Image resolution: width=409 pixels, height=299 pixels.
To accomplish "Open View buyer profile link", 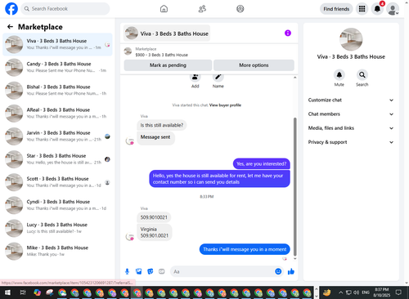I will [x=225, y=105].
